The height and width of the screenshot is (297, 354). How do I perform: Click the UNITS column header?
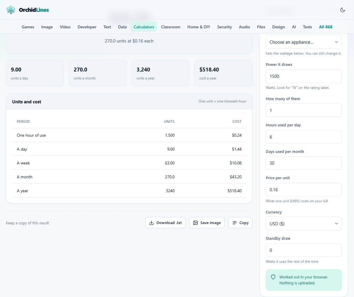(169, 122)
